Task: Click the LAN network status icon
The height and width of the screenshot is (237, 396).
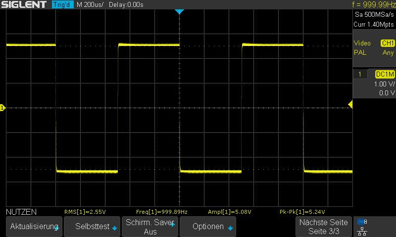Action: [362, 231]
